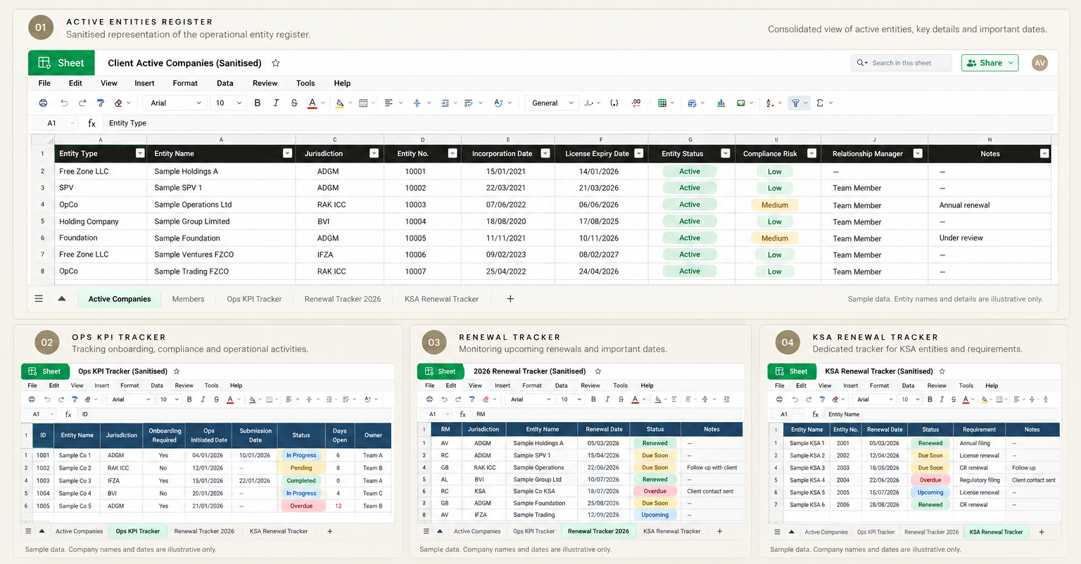Open the all-sheets list icon left of Active Companies tab
The height and width of the screenshot is (564, 1081).
point(39,299)
